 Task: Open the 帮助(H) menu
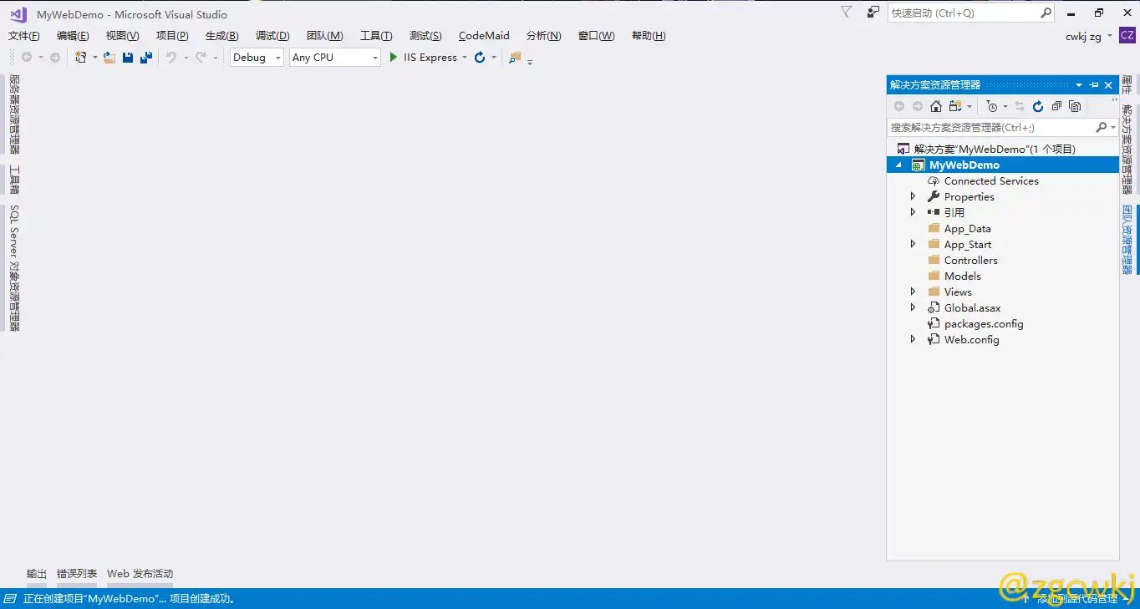[649, 36]
